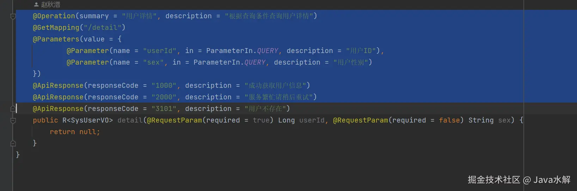Click the "sex" parameter name string
Viewport: 577px width, 191px height.
pos(153,62)
